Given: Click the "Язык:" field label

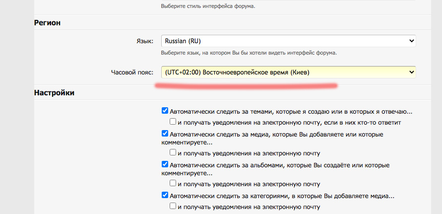Looking at the screenshot, I should click(144, 41).
